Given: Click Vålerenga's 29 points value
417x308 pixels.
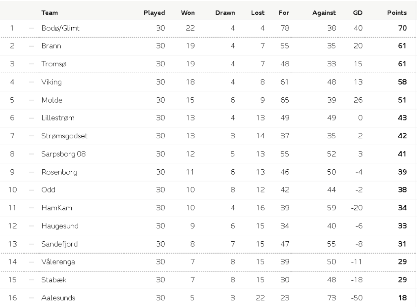Looking at the screenshot, I should click(x=402, y=262).
